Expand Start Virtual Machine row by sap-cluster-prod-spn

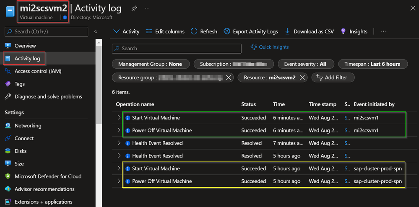[119, 168]
